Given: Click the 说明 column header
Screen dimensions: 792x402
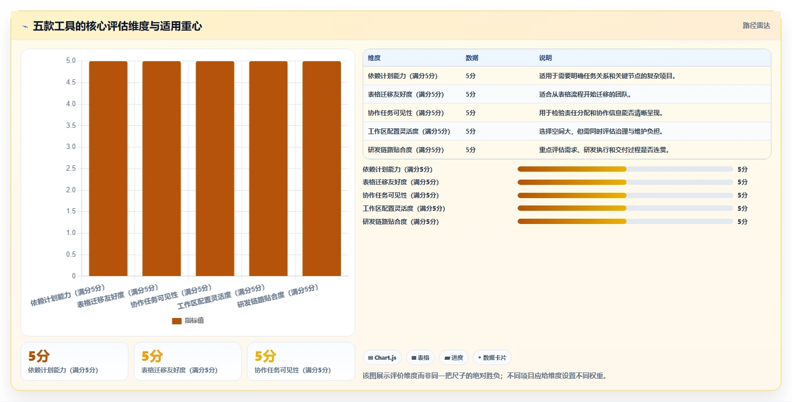Looking at the screenshot, I should 546,58.
